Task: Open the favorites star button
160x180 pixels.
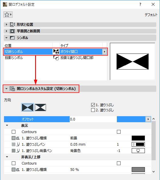Action: pos(8,15)
